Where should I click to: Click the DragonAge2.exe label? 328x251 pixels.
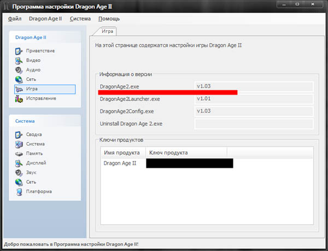coord(119,86)
